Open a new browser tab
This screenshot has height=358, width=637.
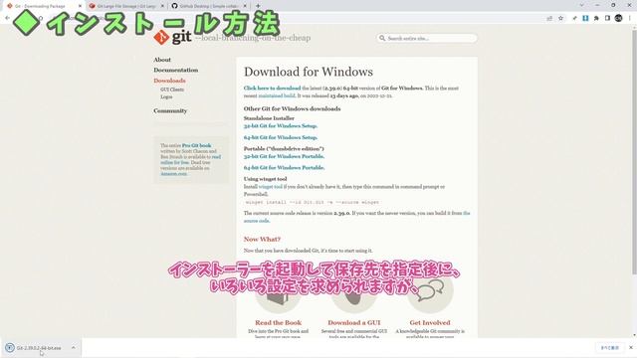[258, 6]
